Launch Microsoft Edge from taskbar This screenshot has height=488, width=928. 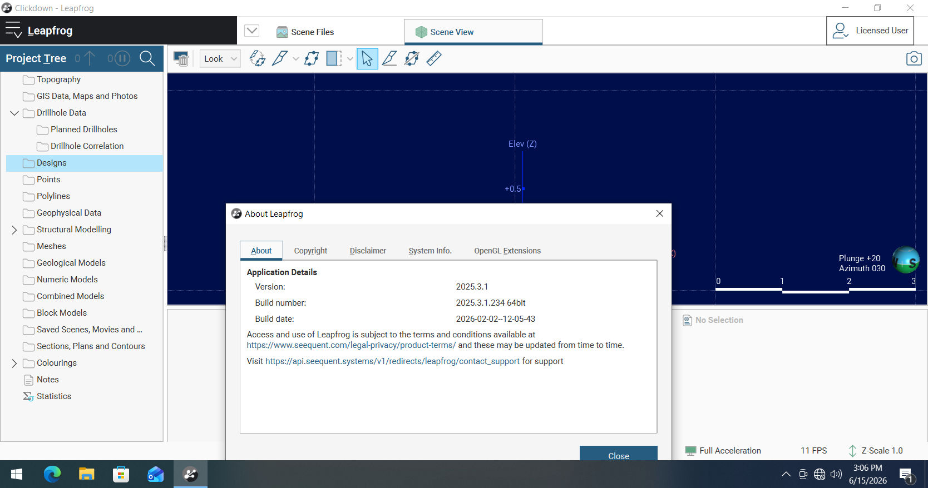pos(52,474)
